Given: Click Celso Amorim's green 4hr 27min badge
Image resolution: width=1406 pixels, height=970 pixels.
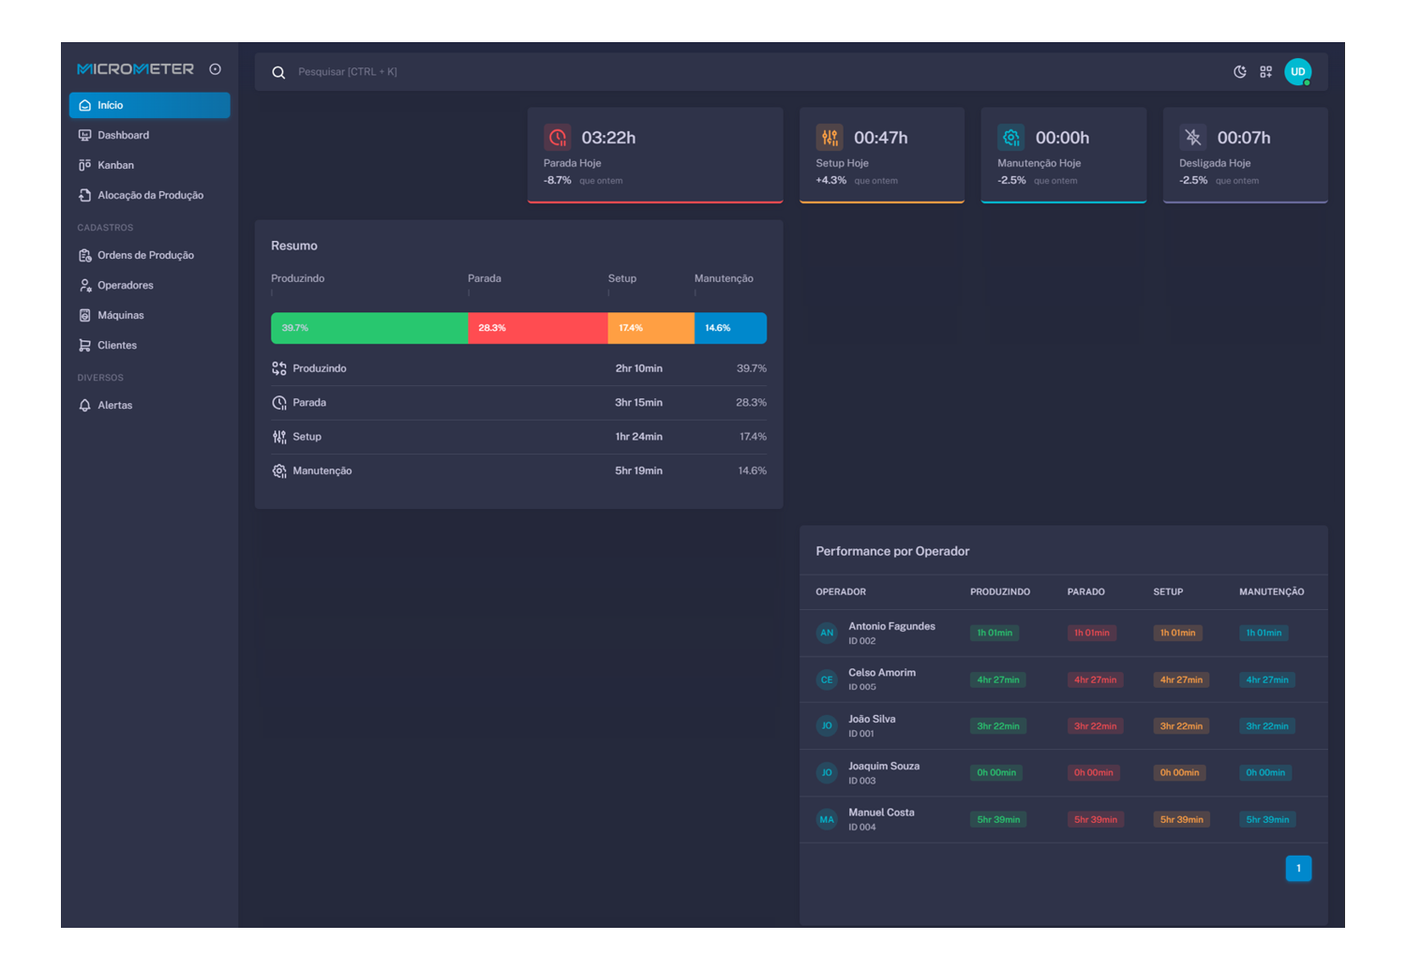Looking at the screenshot, I should point(998,679).
